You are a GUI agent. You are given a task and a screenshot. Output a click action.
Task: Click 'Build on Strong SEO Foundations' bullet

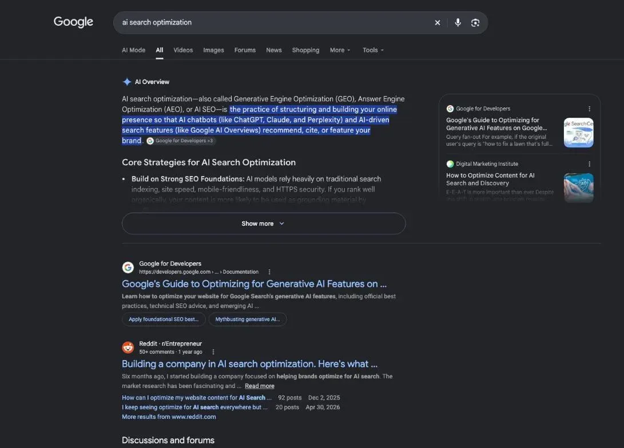pyautogui.click(x=188, y=179)
